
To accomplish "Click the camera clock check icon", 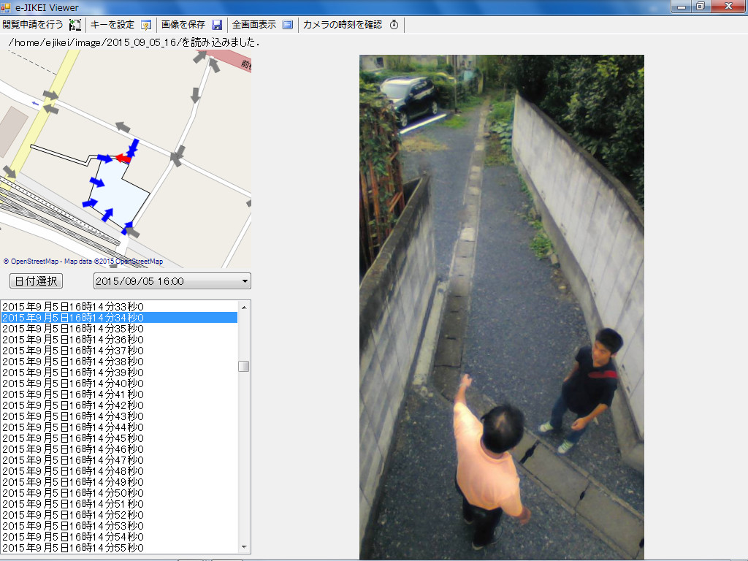I will click(394, 25).
